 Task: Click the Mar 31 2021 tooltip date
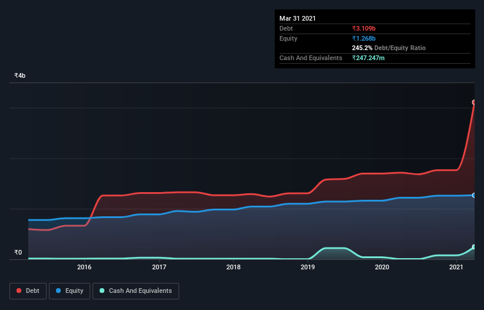(x=298, y=18)
